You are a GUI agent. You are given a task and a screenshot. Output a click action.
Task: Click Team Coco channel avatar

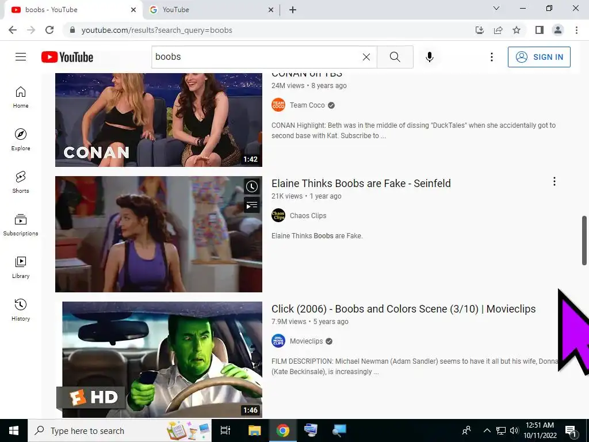click(278, 105)
